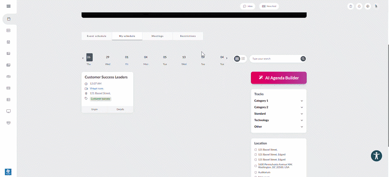Screen dimensions: 389x177
Task: Open Details of Customer Success Leaders
Action: click(120, 109)
